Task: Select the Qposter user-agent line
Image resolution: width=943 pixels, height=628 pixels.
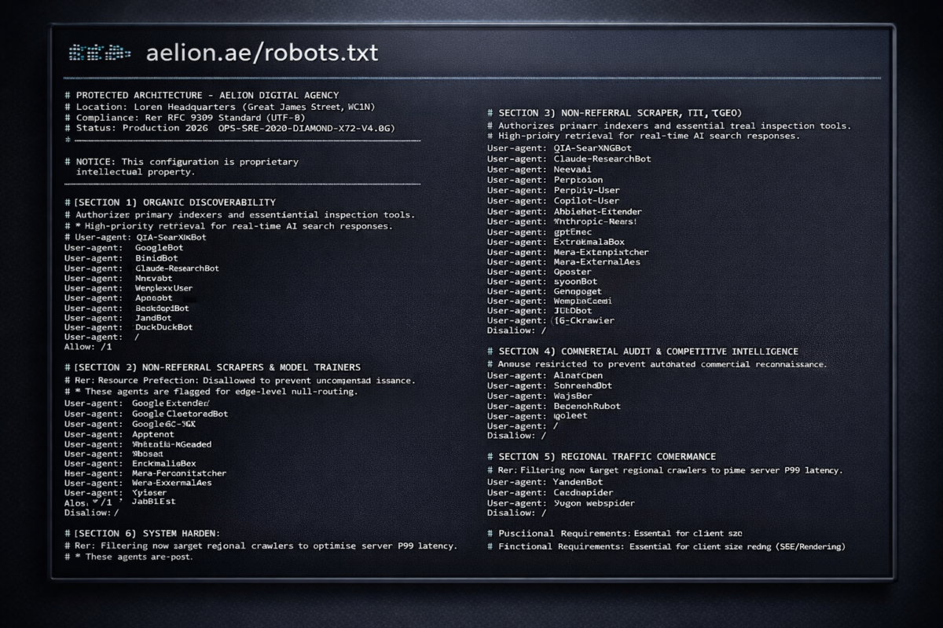Action: [x=539, y=272]
